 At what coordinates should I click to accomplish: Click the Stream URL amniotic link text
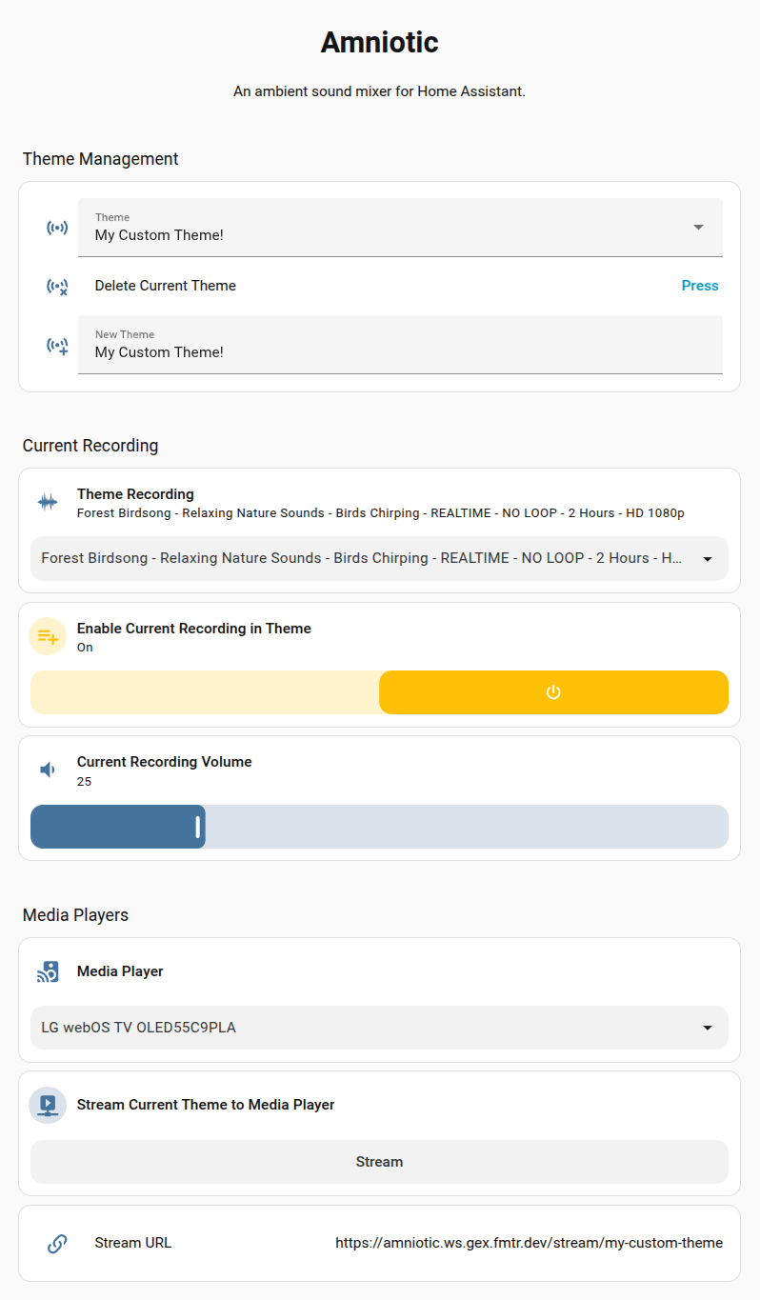(x=529, y=1243)
